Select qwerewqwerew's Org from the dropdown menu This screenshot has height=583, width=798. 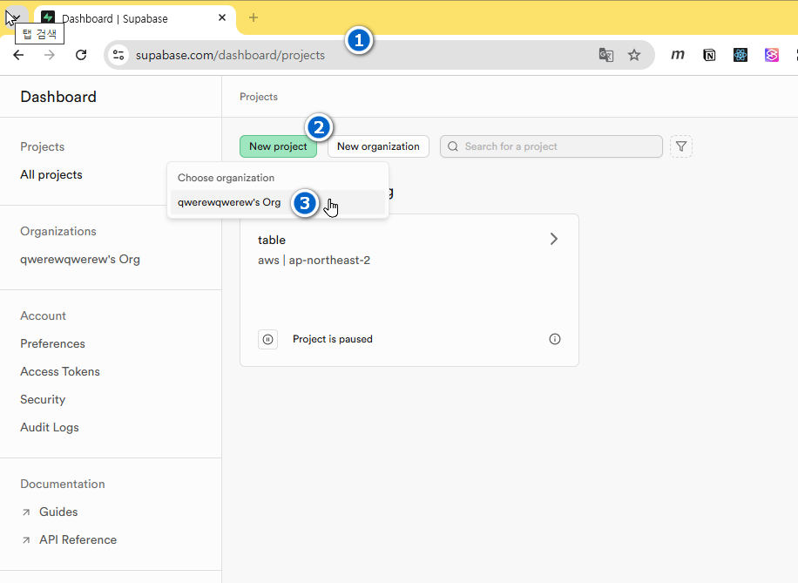(x=230, y=202)
